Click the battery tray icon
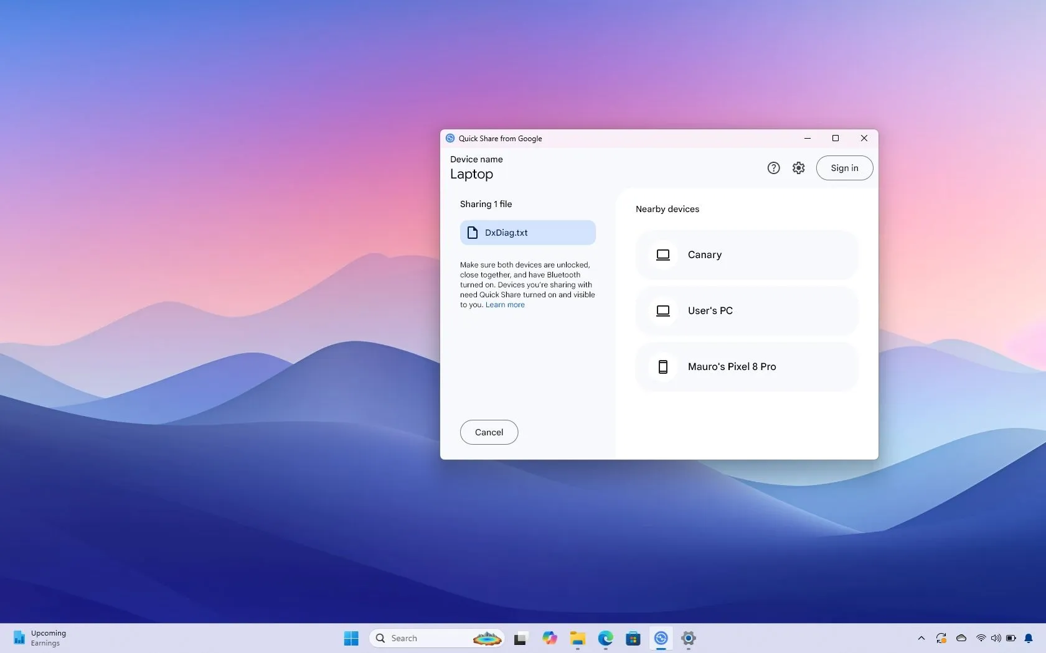This screenshot has height=653, width=1046. coord(1011,638)
